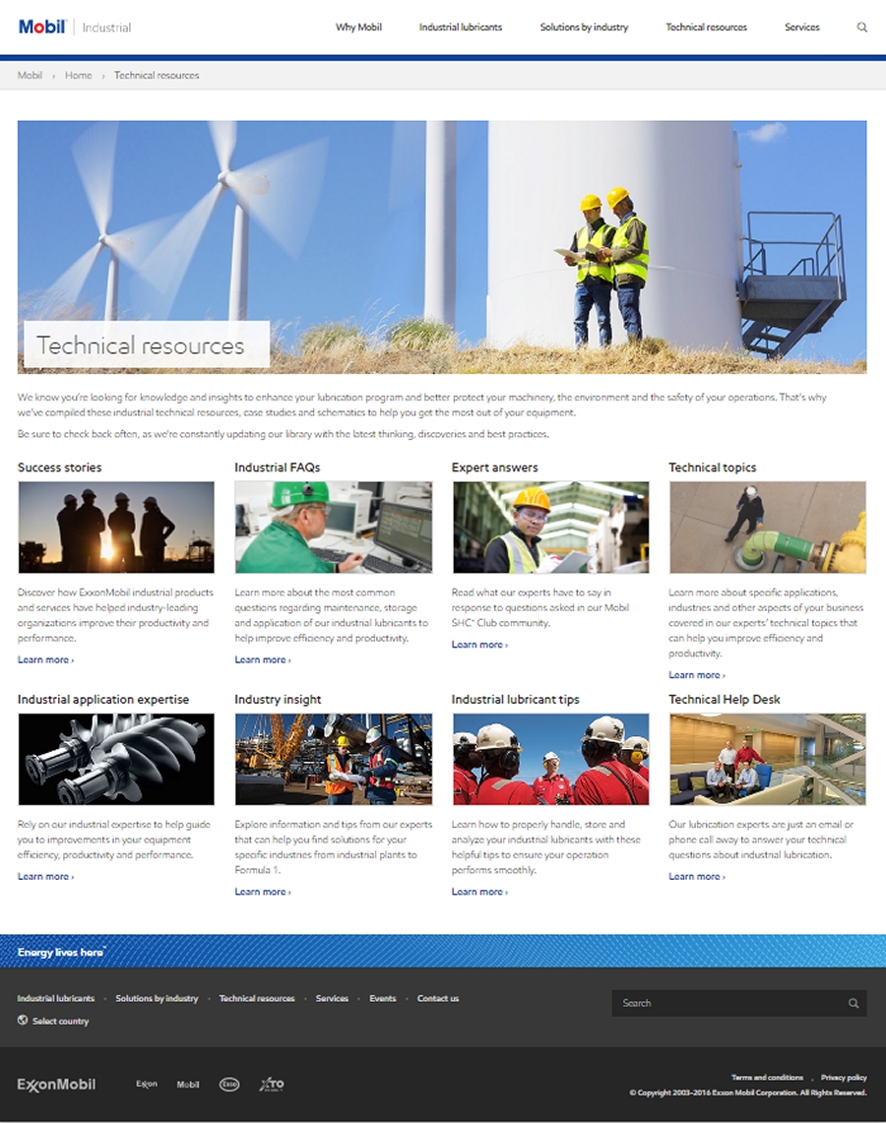Click the Mobil logo in header
886x1123 pixels.
point(41,27)
